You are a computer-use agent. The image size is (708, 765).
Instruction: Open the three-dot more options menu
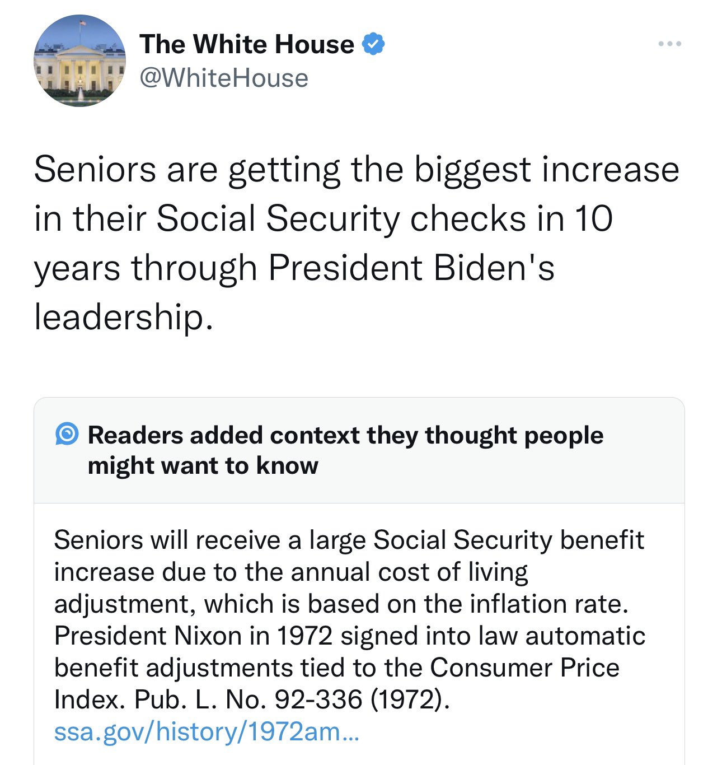point(669,44)
